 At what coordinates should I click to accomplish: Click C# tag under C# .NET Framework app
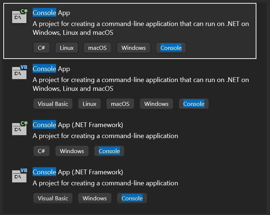(42, 151)
